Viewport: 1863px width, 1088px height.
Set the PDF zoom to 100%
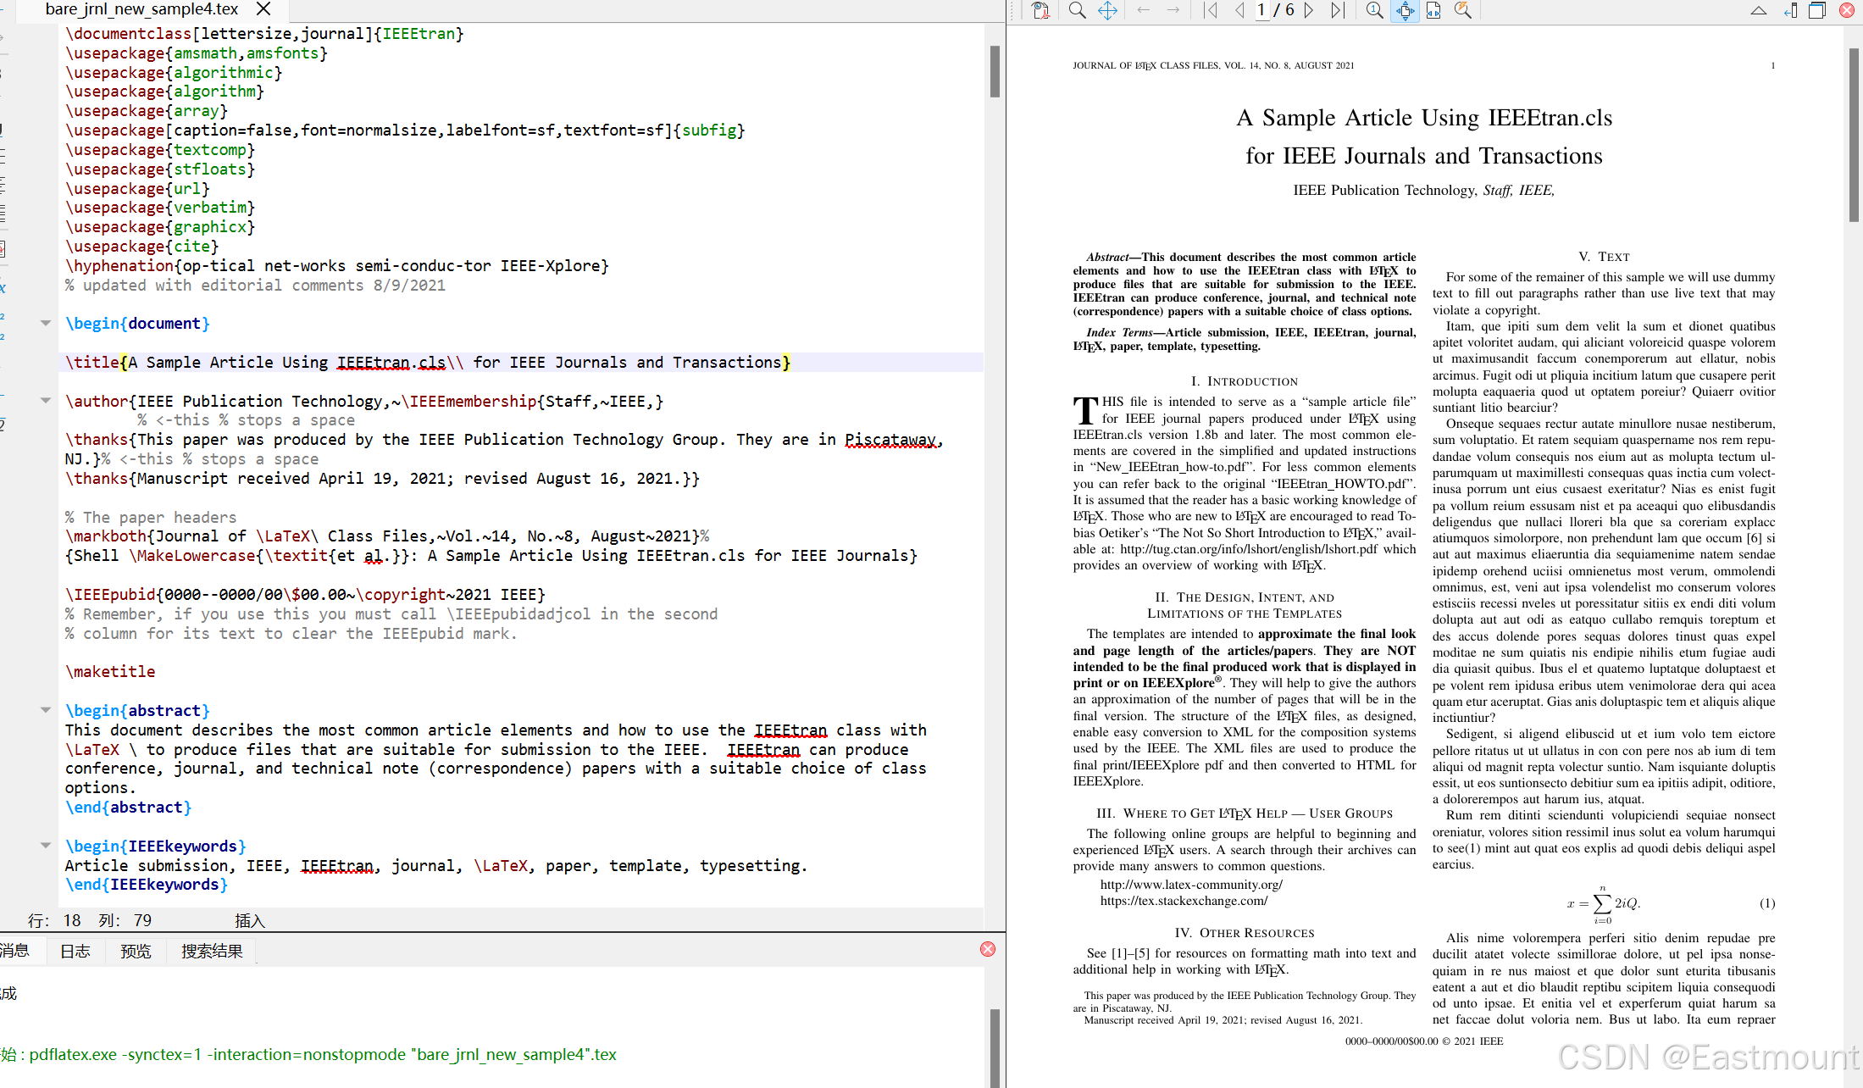click(x=1374, y=10)
